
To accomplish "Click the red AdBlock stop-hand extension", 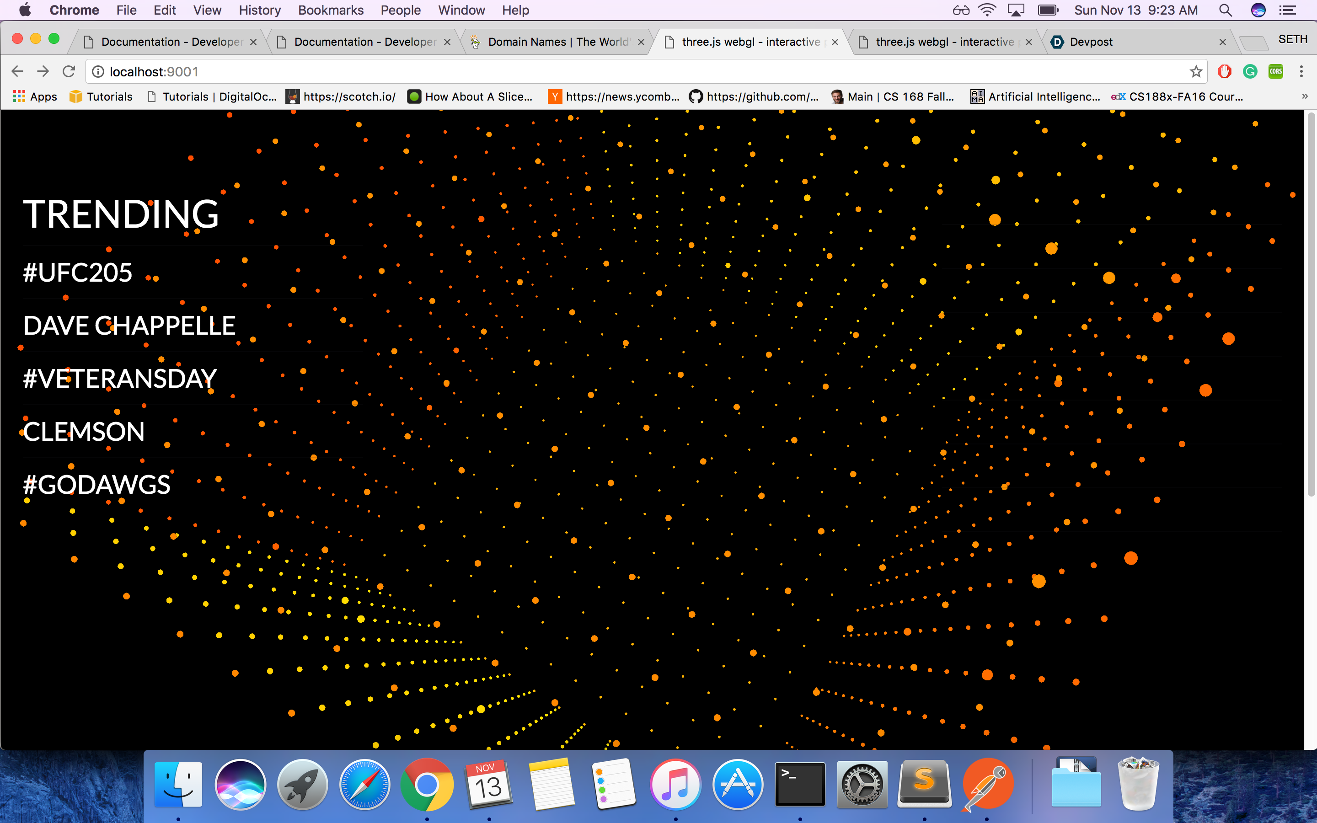I will pyautogui.click(x=1225, y=71).
